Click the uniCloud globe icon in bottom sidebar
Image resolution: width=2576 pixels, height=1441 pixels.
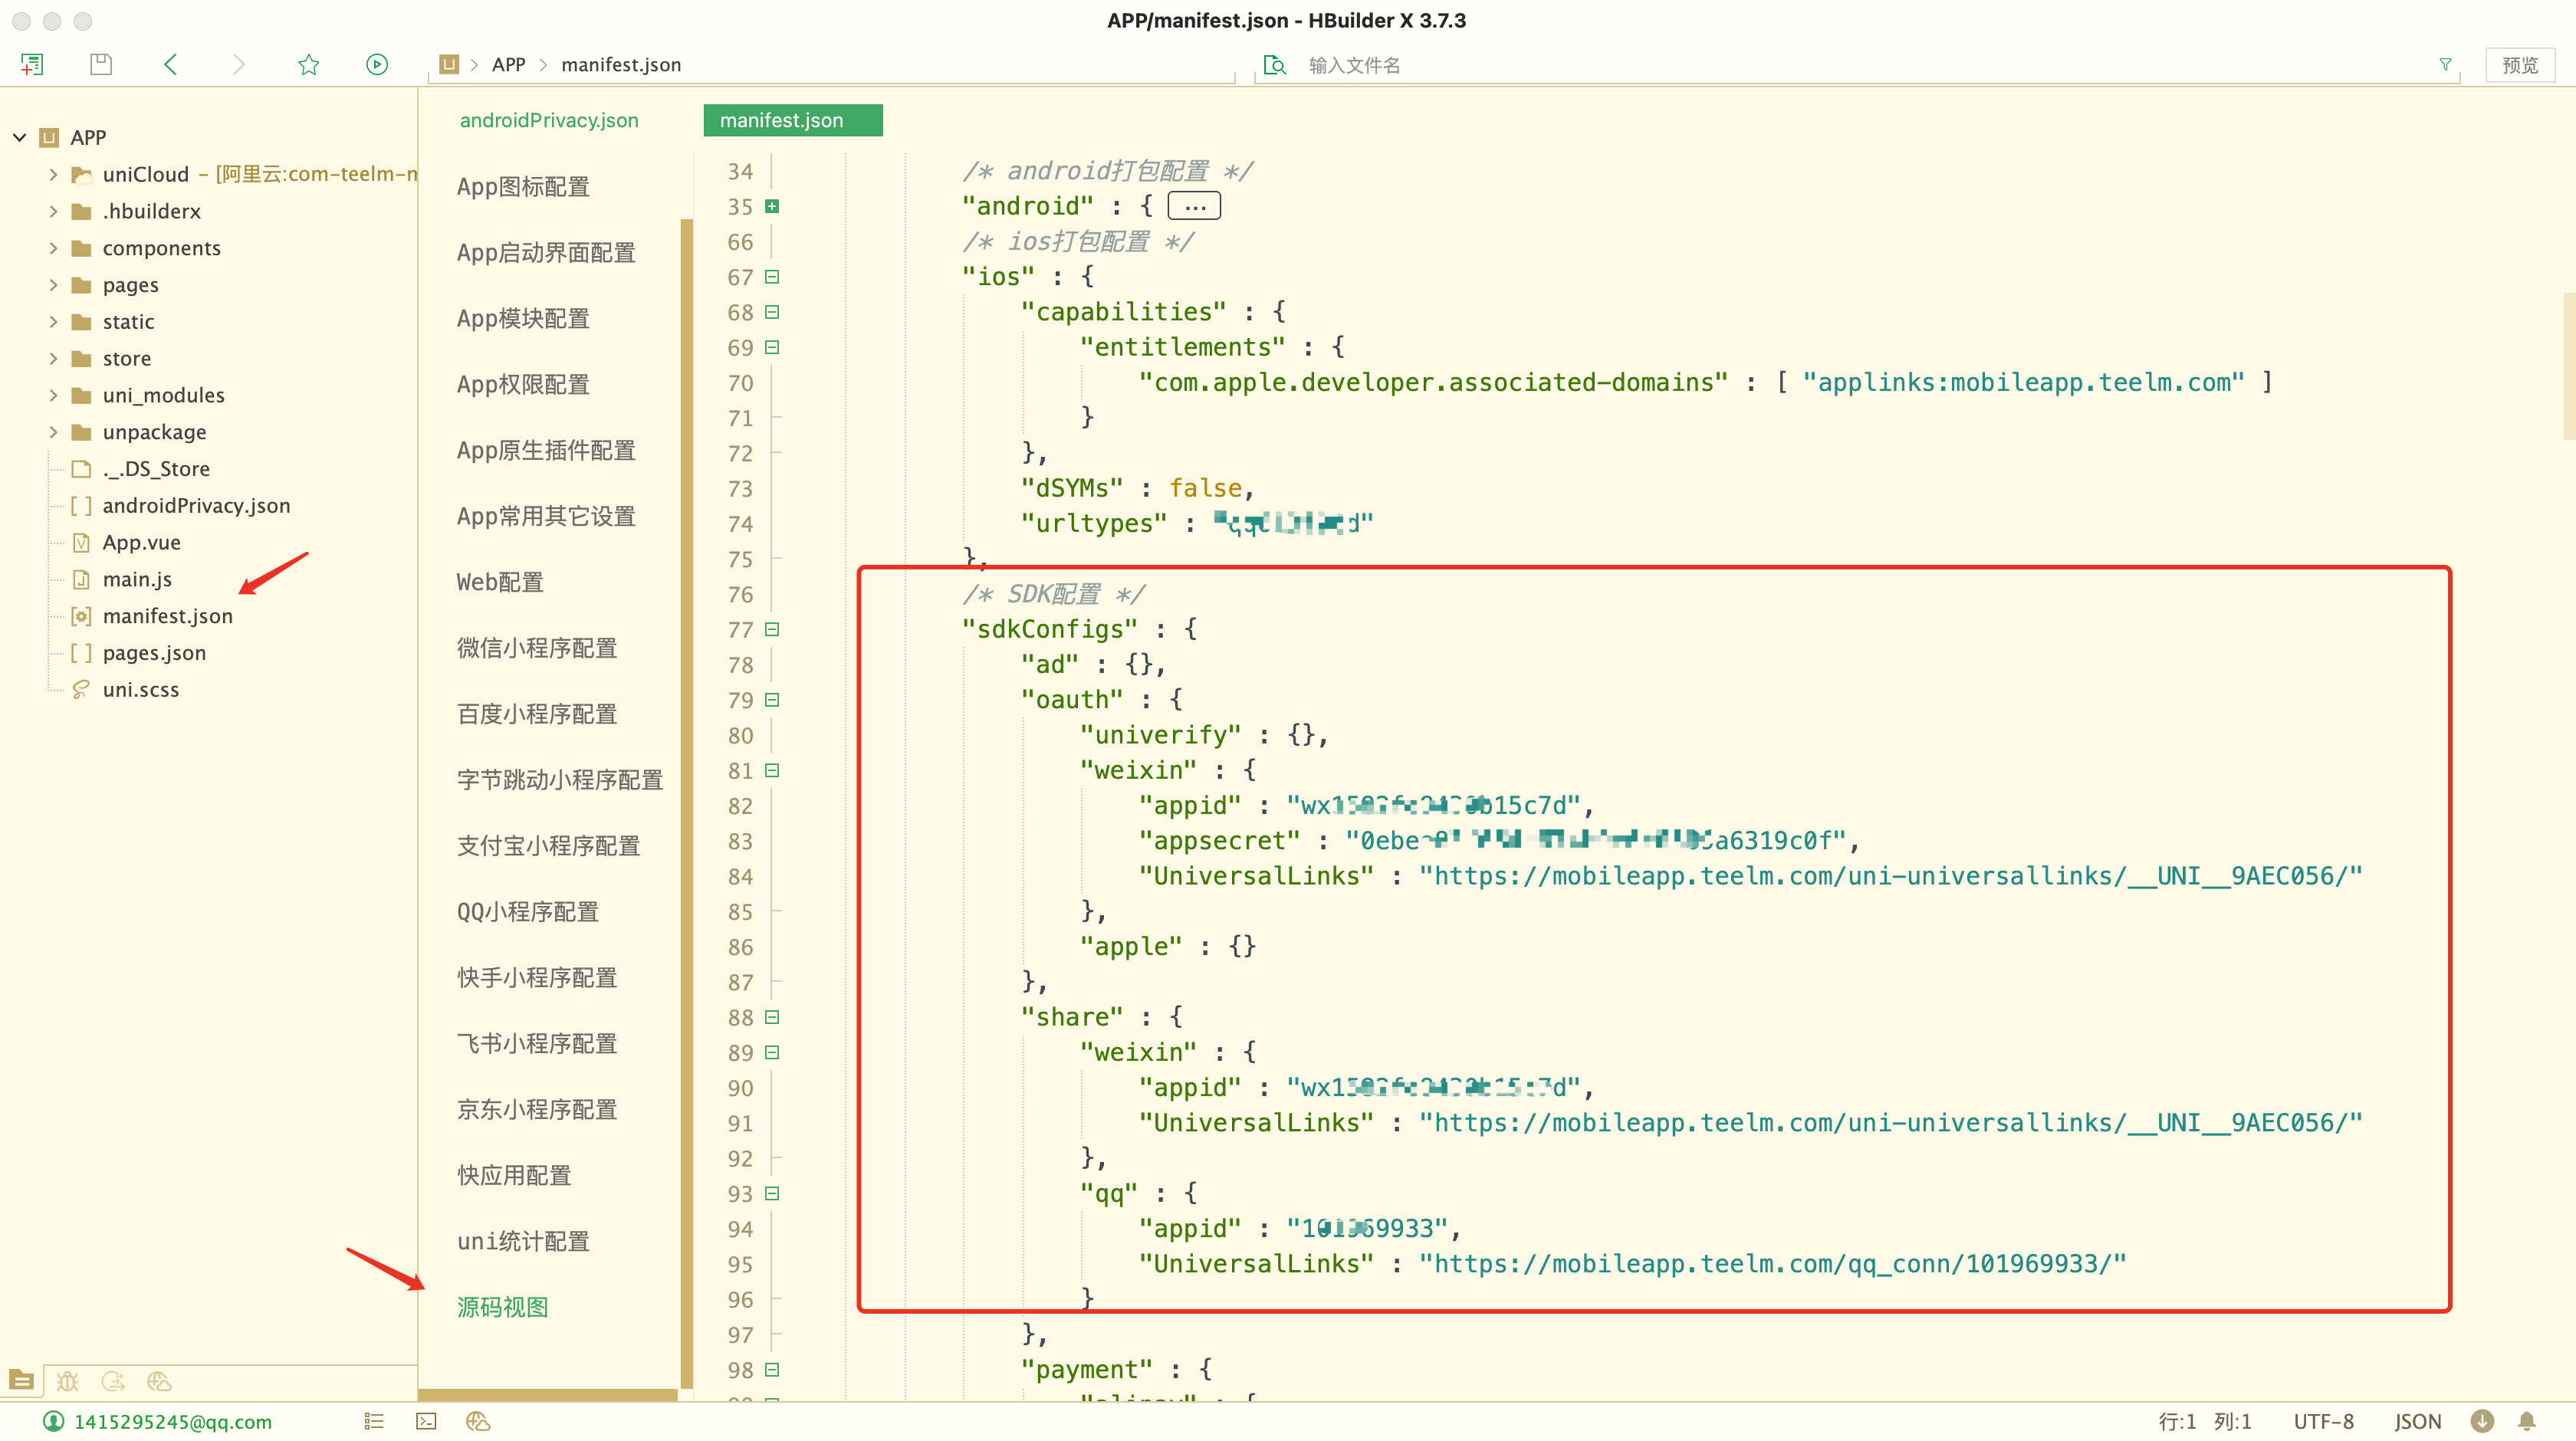(x=159, y=1381)
